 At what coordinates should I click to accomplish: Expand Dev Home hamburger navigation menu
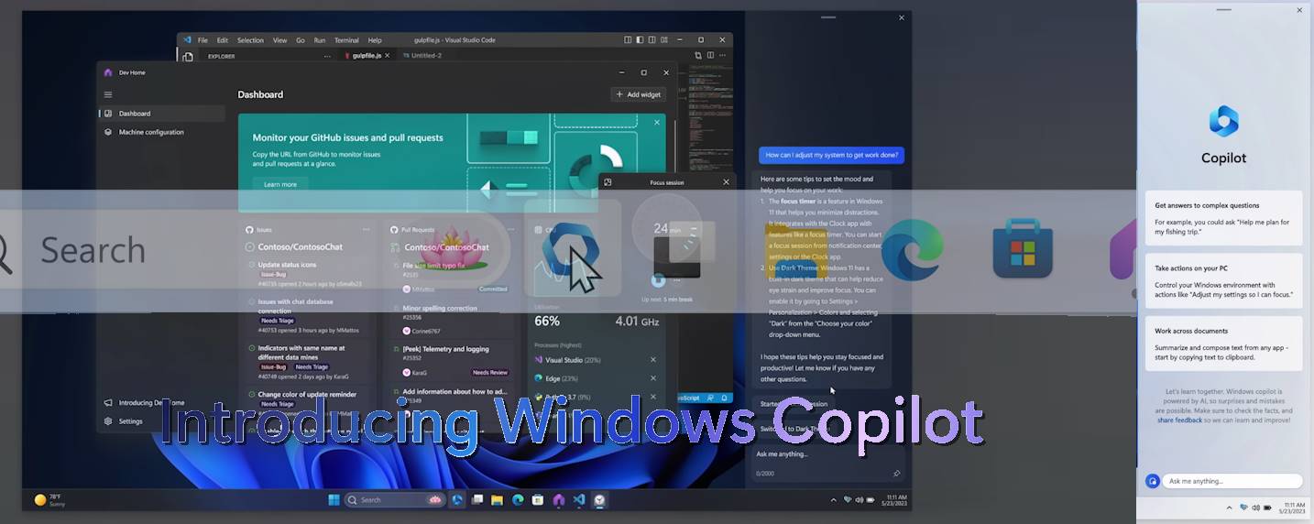click(x=108, y=94)
